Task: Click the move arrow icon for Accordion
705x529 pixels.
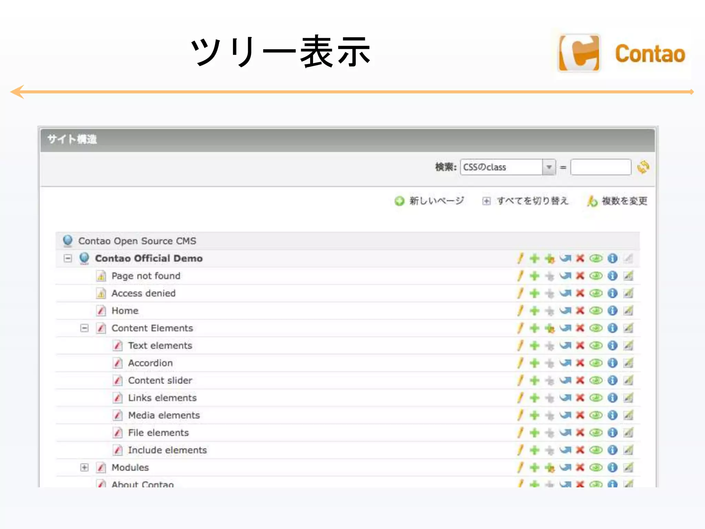Action: tap(565, 363)
